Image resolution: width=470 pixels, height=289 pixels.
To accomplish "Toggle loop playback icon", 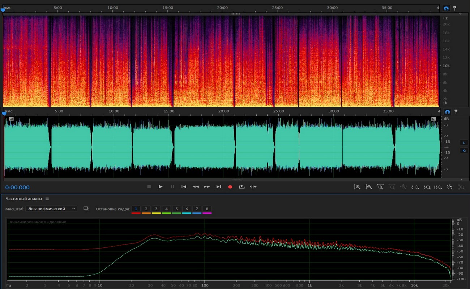I will pos(242,187).
